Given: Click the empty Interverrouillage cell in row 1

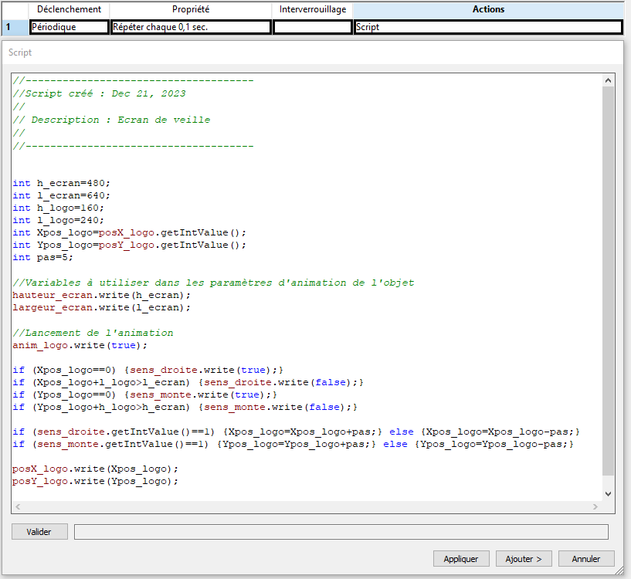Looking at the screenshot, I should click(312, 26).
